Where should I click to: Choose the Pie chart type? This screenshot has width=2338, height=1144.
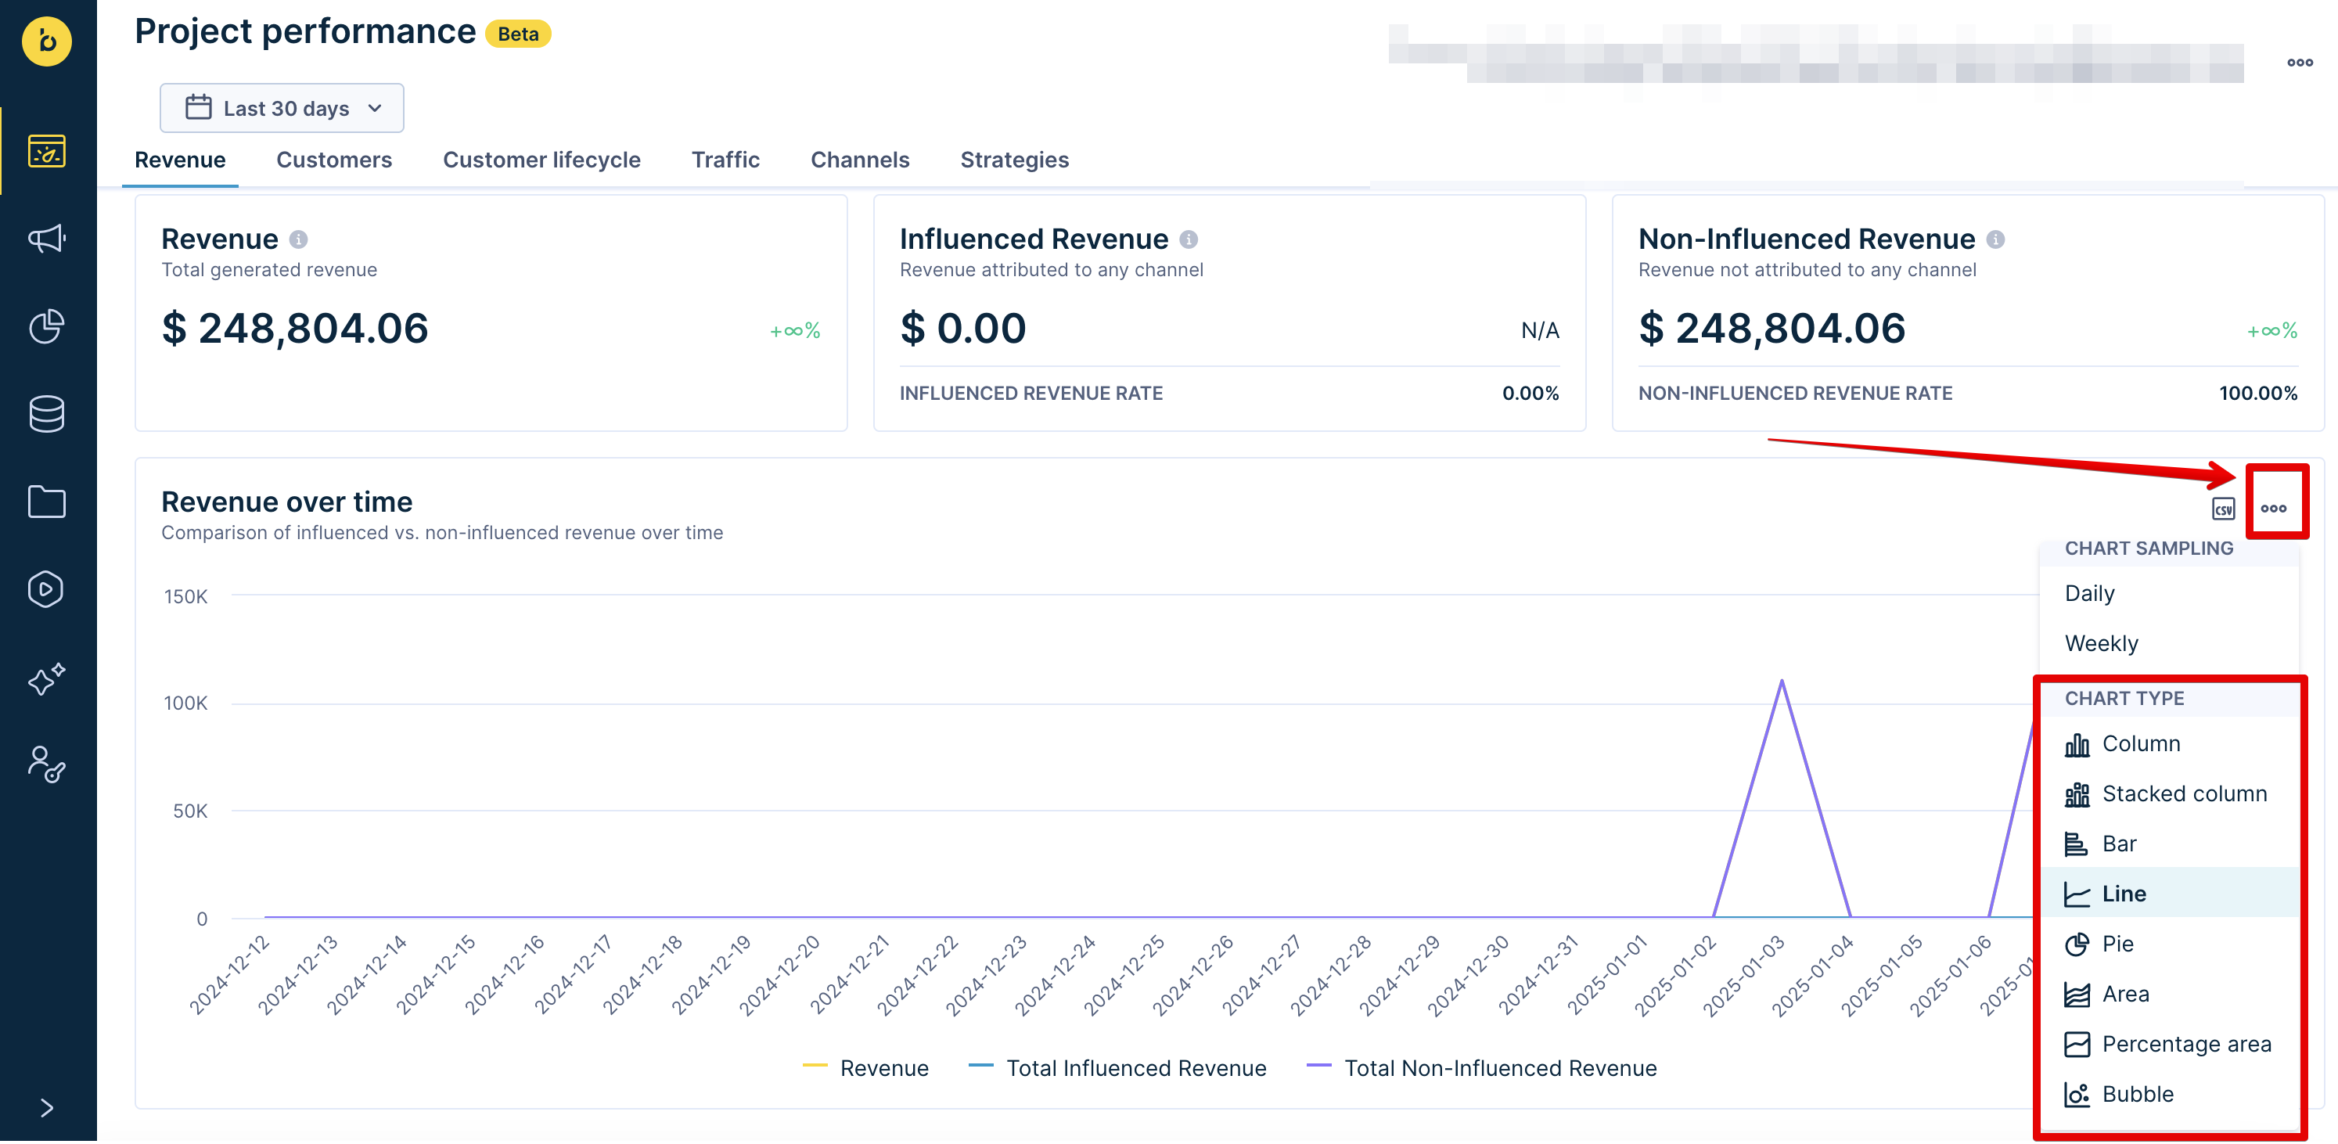pos(2168,944)
